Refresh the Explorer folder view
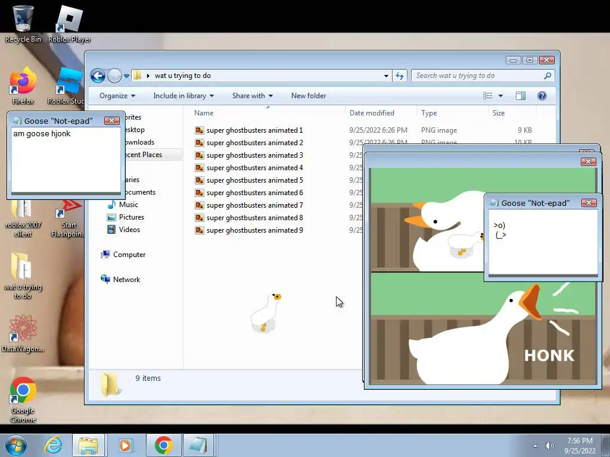 (x=400, y=76)
